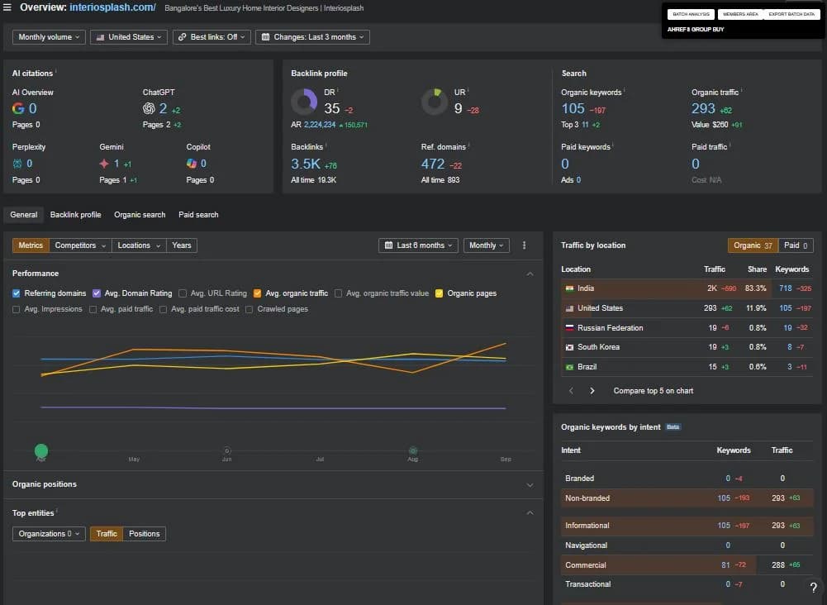The height and width of the screenshot is (605, 827).
Task: Select Traffic in Top entities
Action: (x=107, y=534)
